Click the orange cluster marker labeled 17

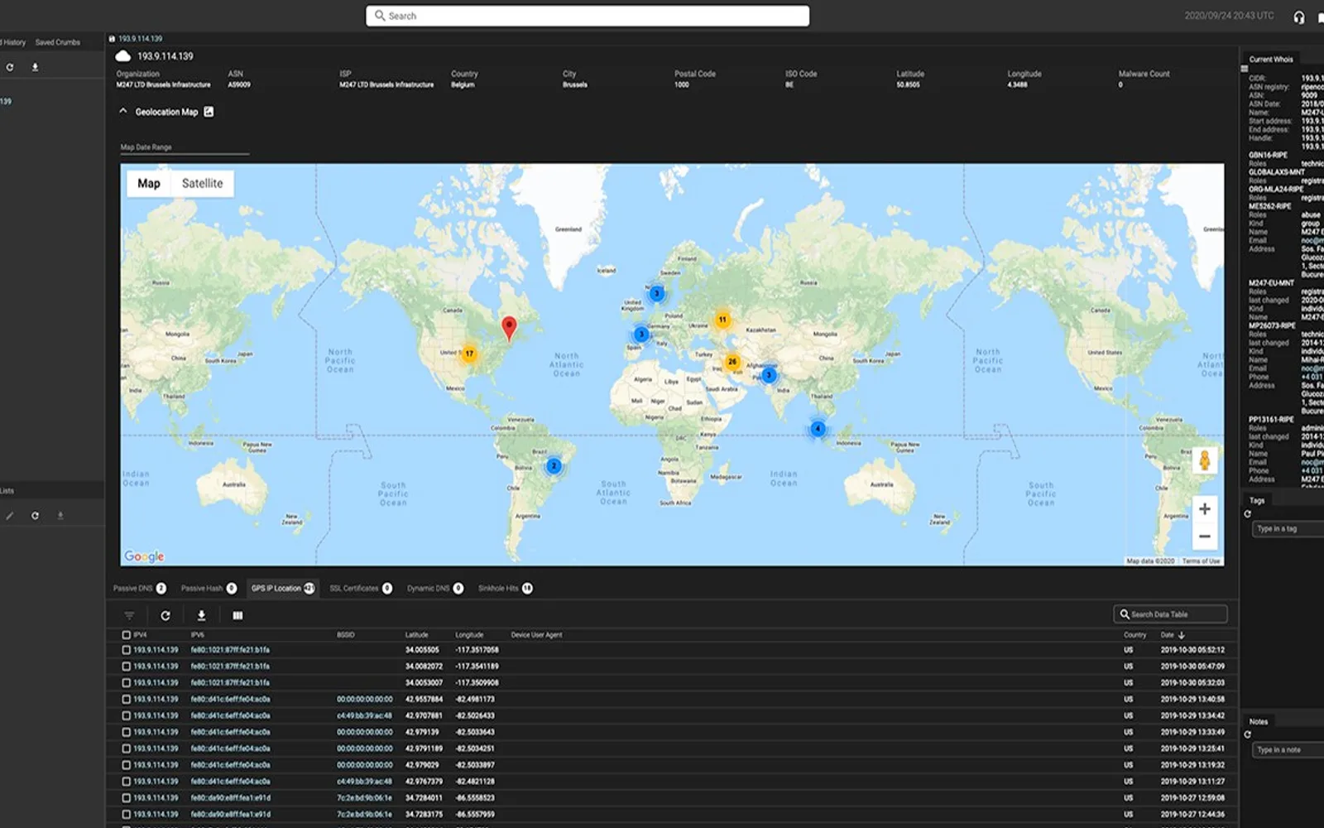[469, 354]
